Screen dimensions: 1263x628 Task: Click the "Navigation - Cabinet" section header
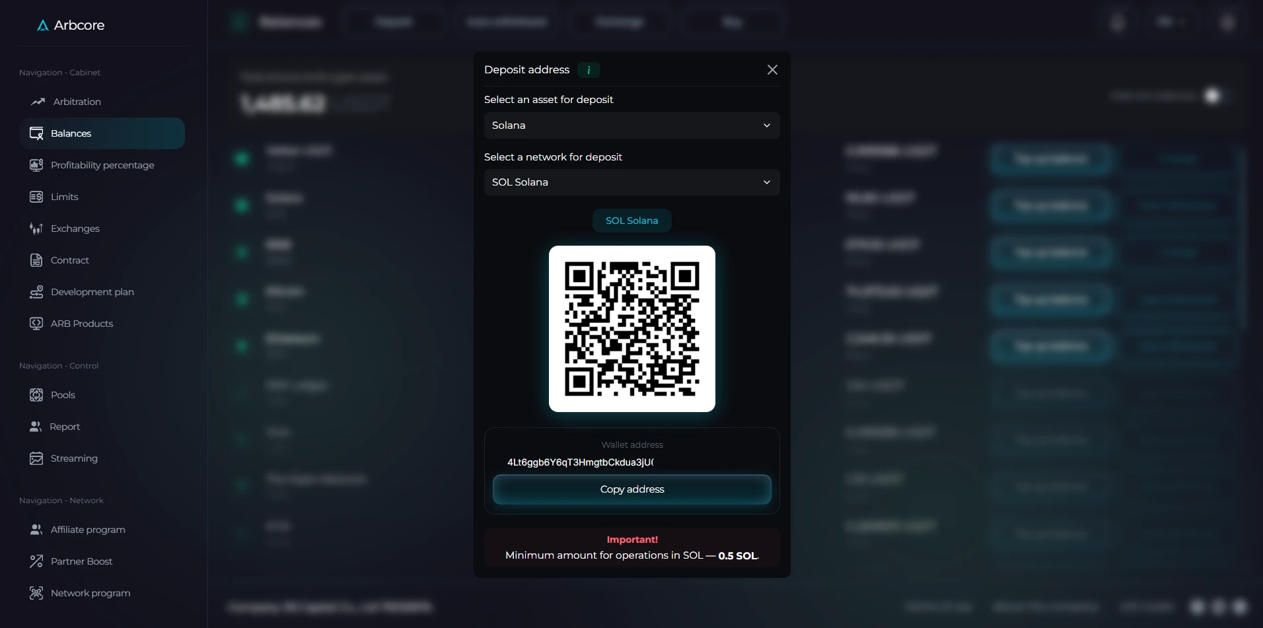60,73
